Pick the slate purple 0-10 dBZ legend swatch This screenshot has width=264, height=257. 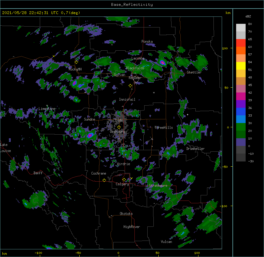coord(241,142)
